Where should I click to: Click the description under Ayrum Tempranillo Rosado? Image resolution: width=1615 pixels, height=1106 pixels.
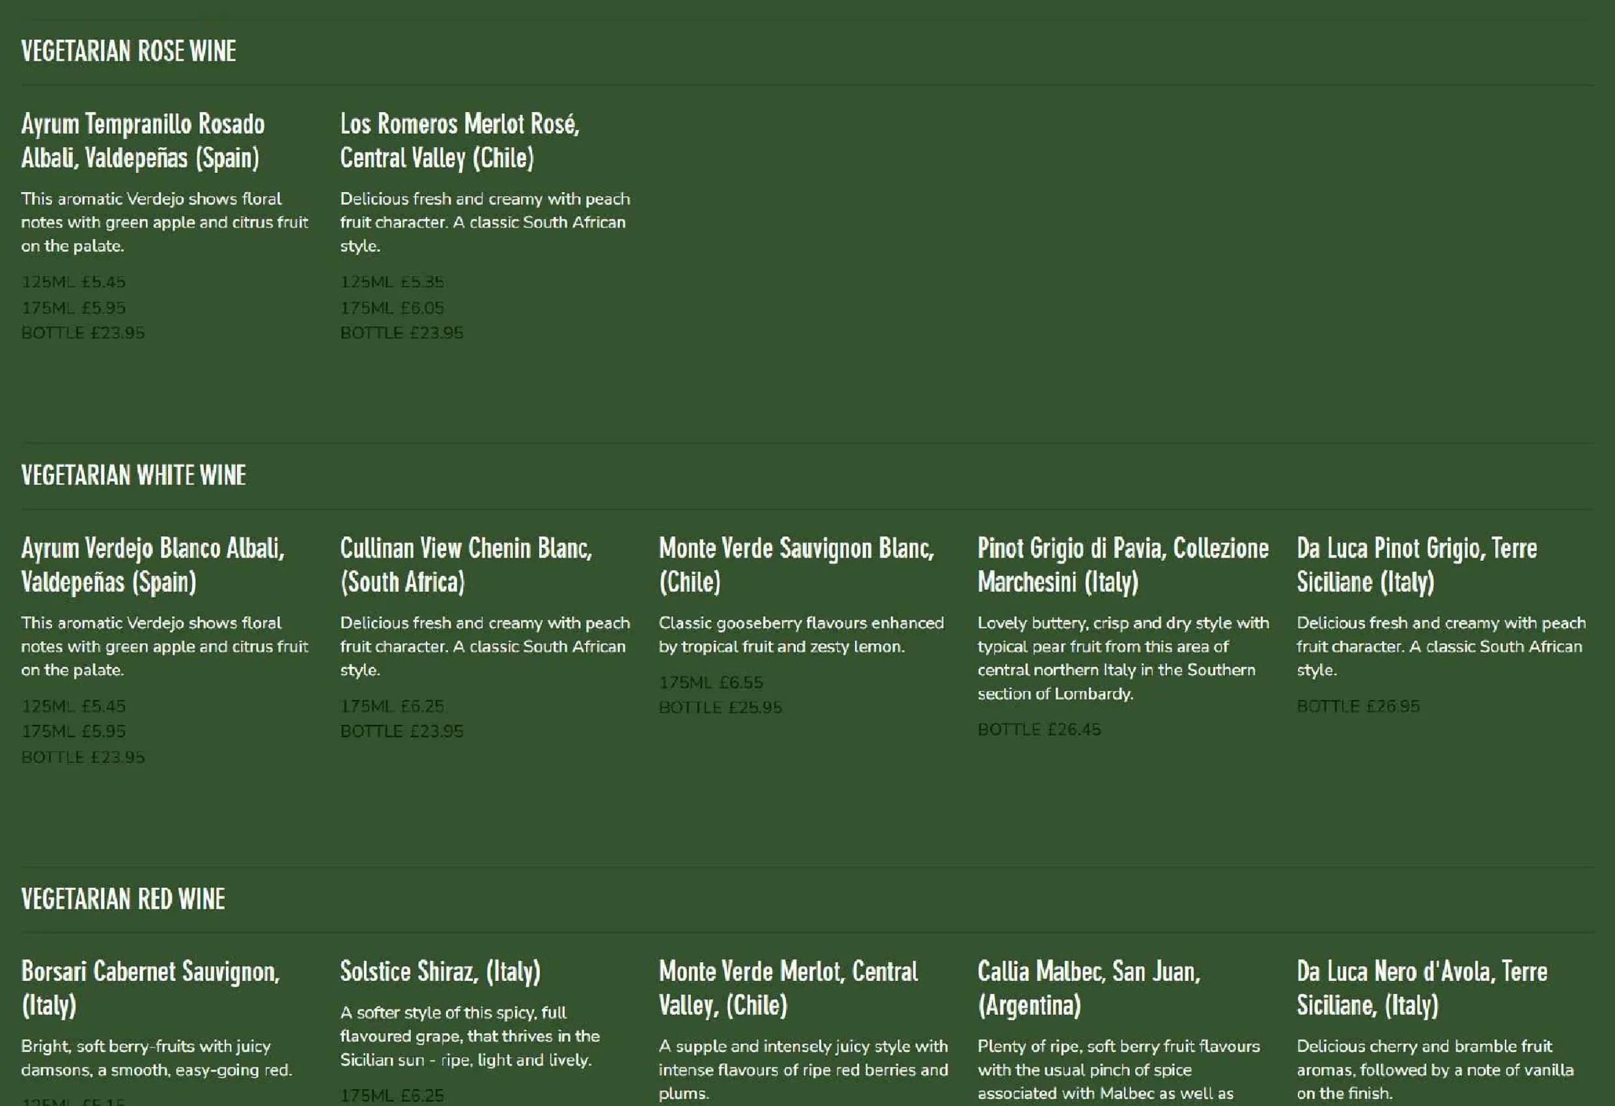point(165,223)
